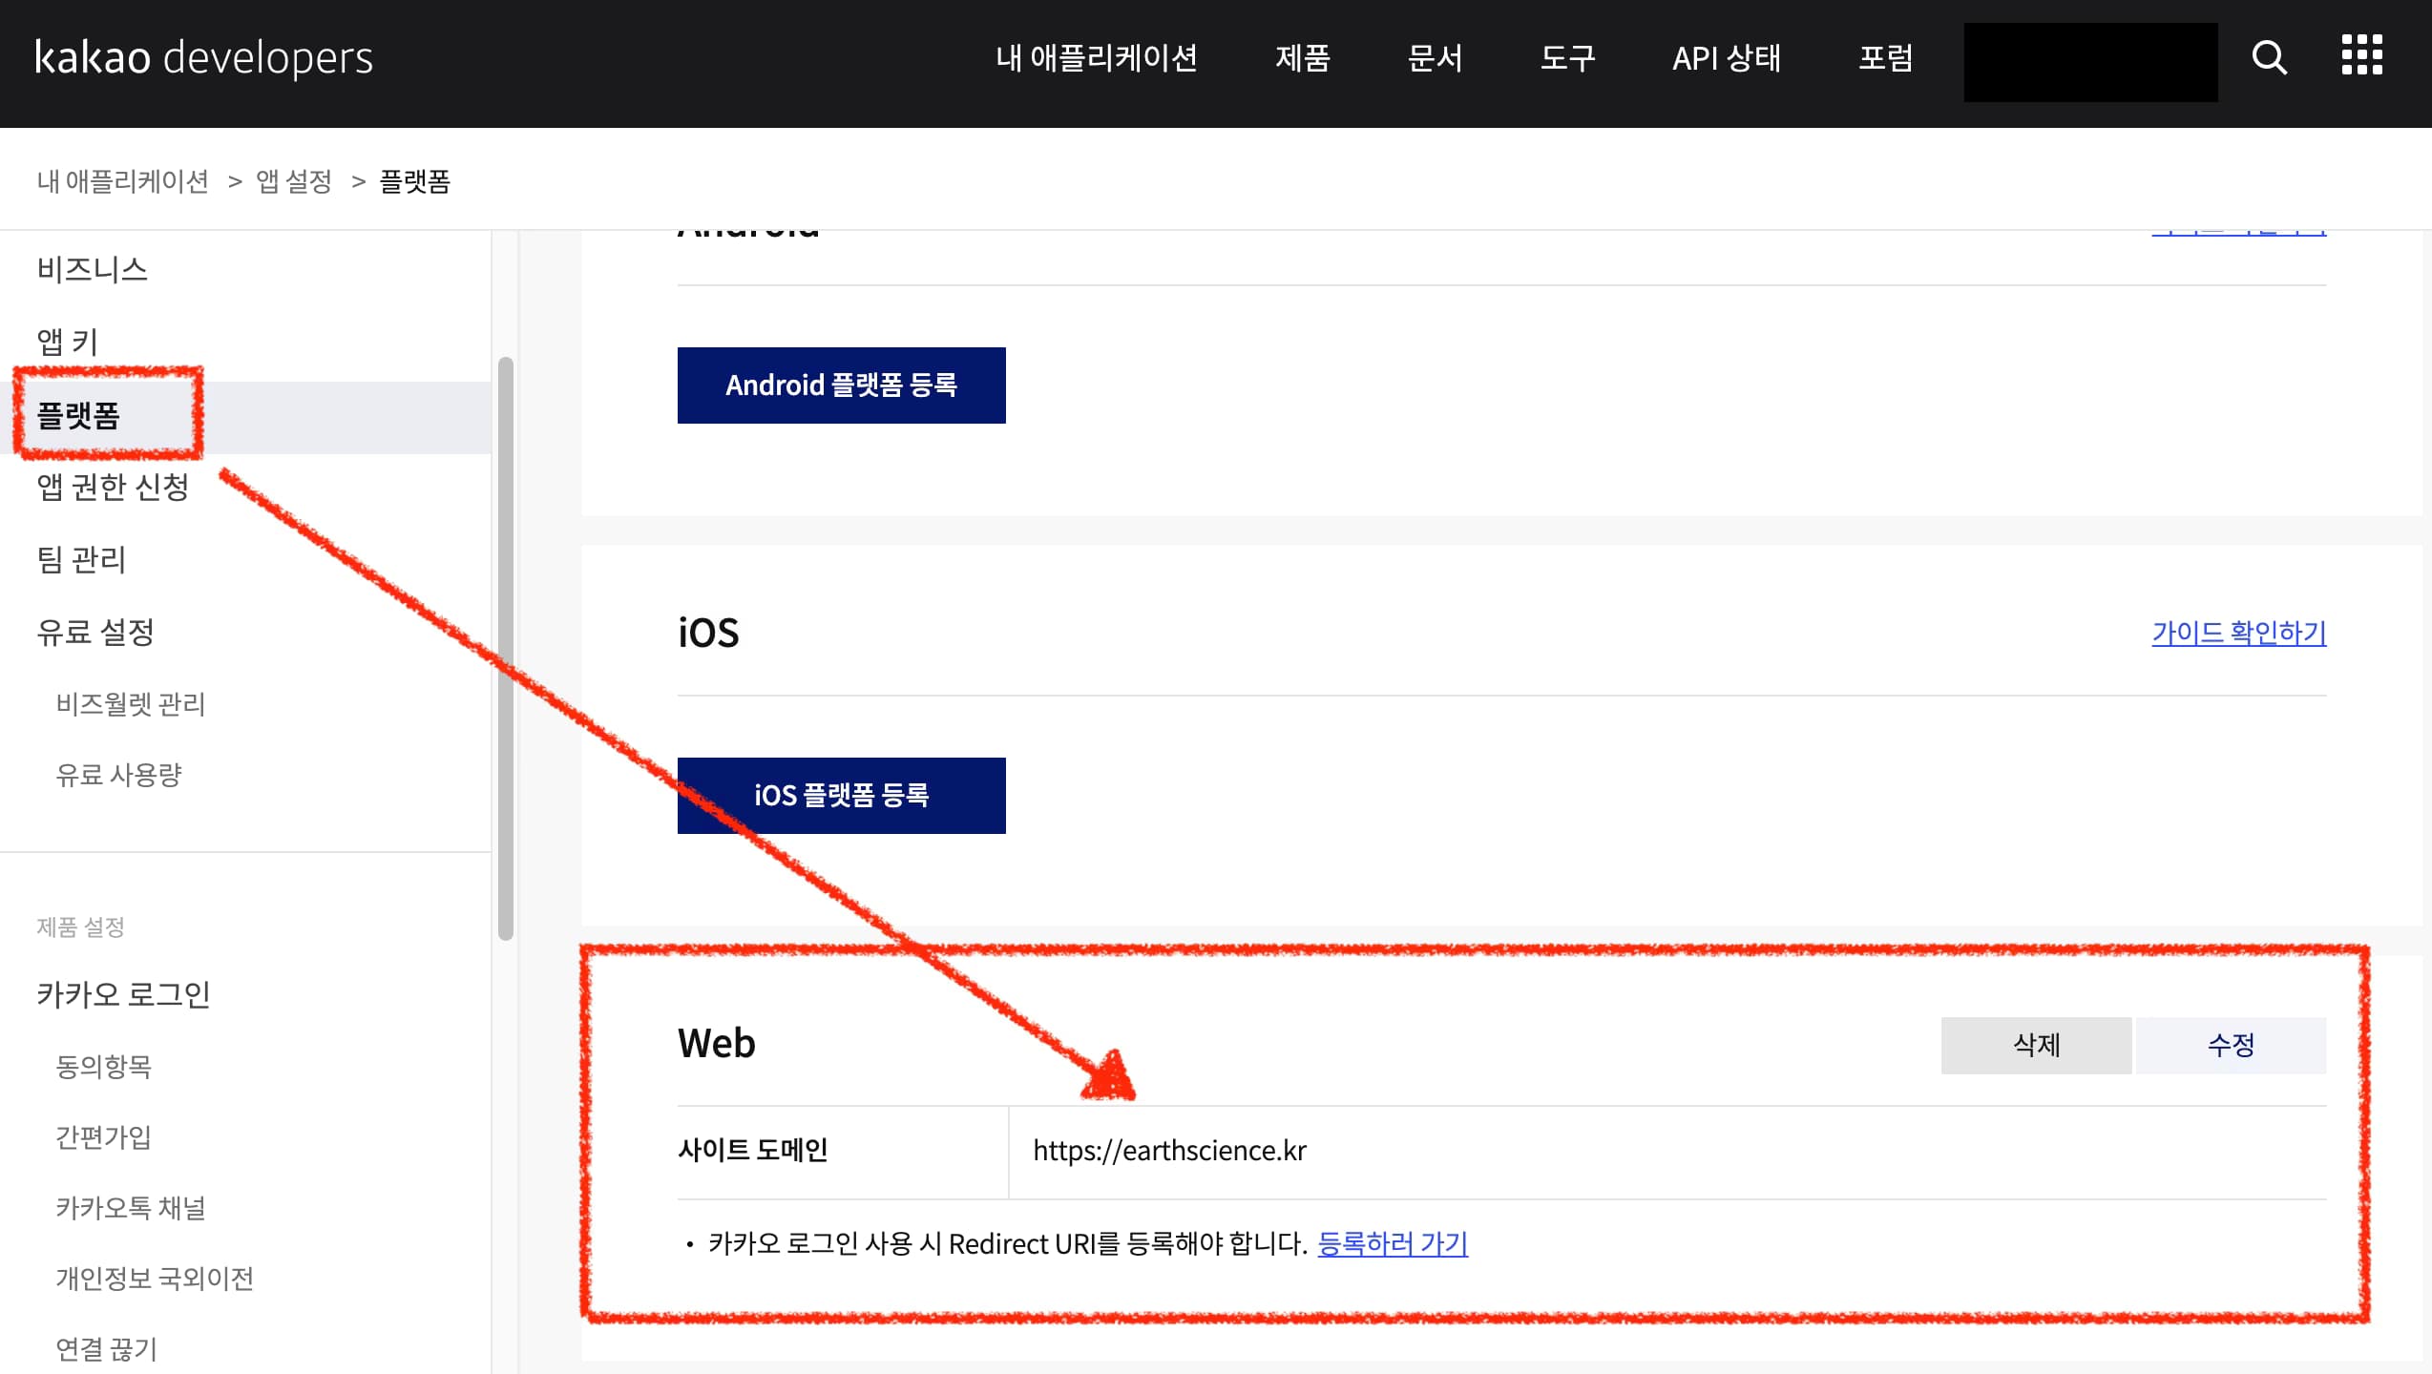Screen dimensions: 2432x1374
Task: Select 비즈니스 in the sidebar
Action: pyautogui.click(x=93, y=269)
